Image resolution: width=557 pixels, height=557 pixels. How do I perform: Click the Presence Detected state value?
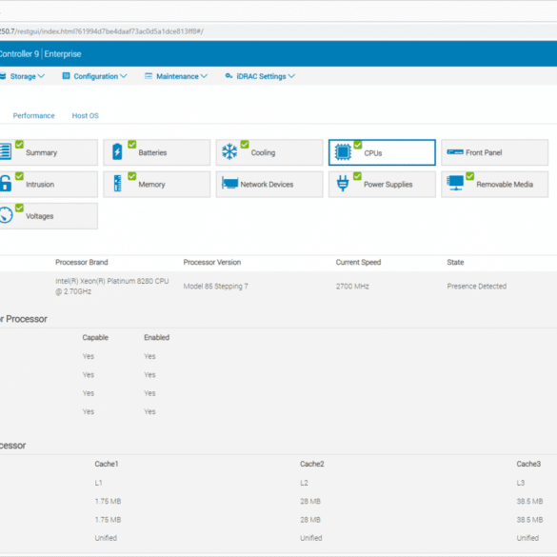pyautogui.click(x=477, y=287)
